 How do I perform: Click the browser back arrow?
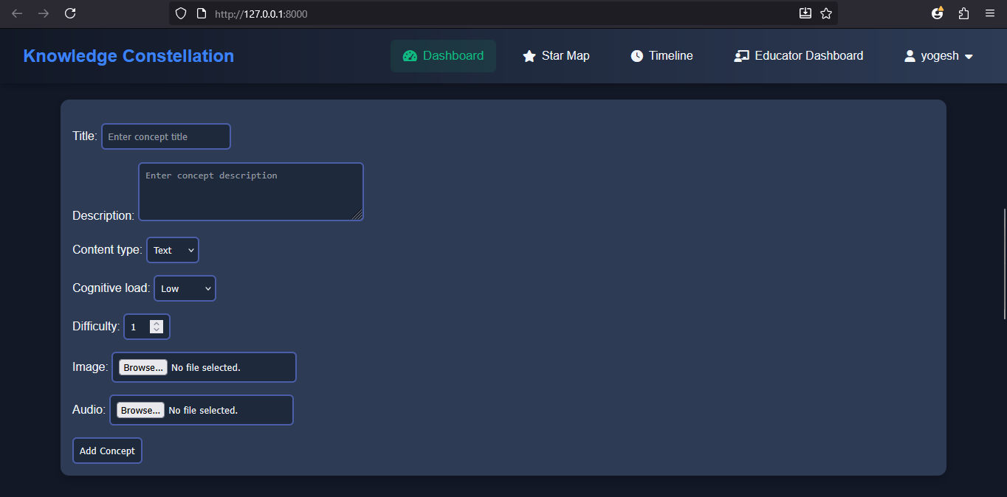pos(17,13)
